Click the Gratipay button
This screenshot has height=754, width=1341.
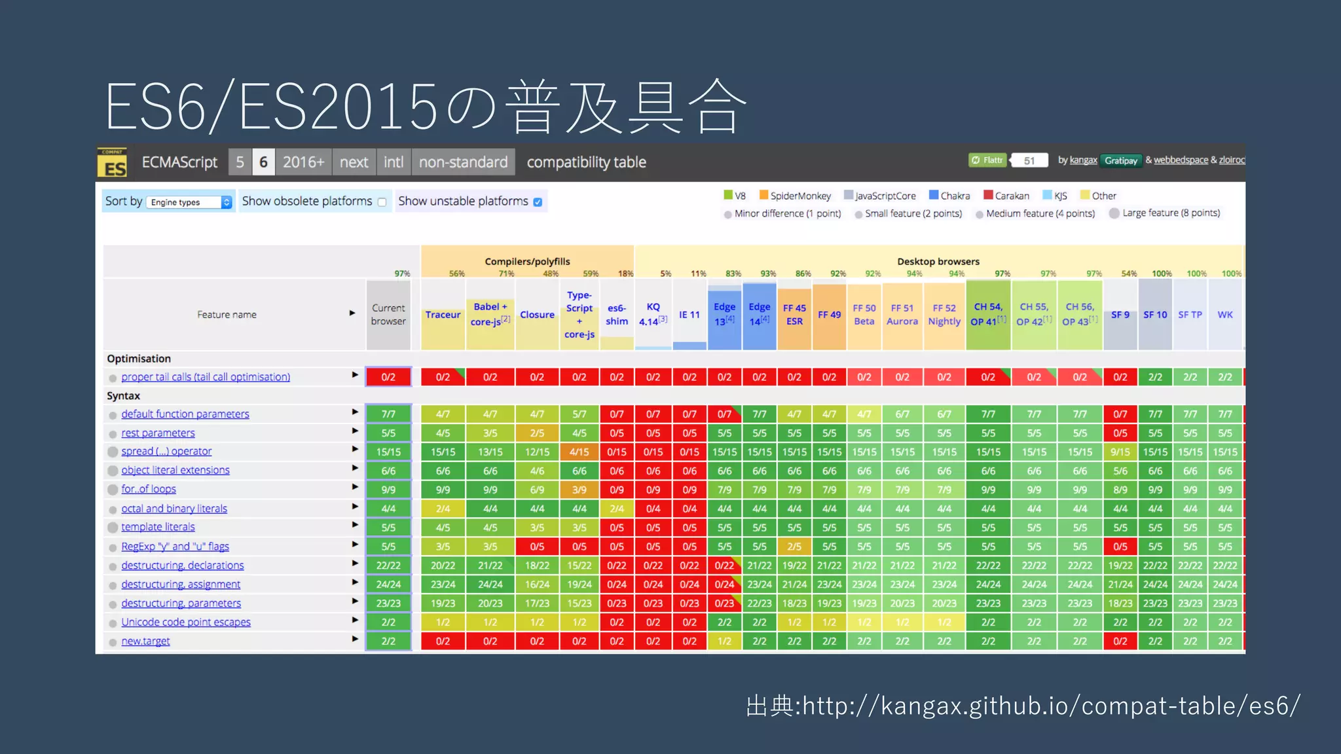(x=1121, y=160)
